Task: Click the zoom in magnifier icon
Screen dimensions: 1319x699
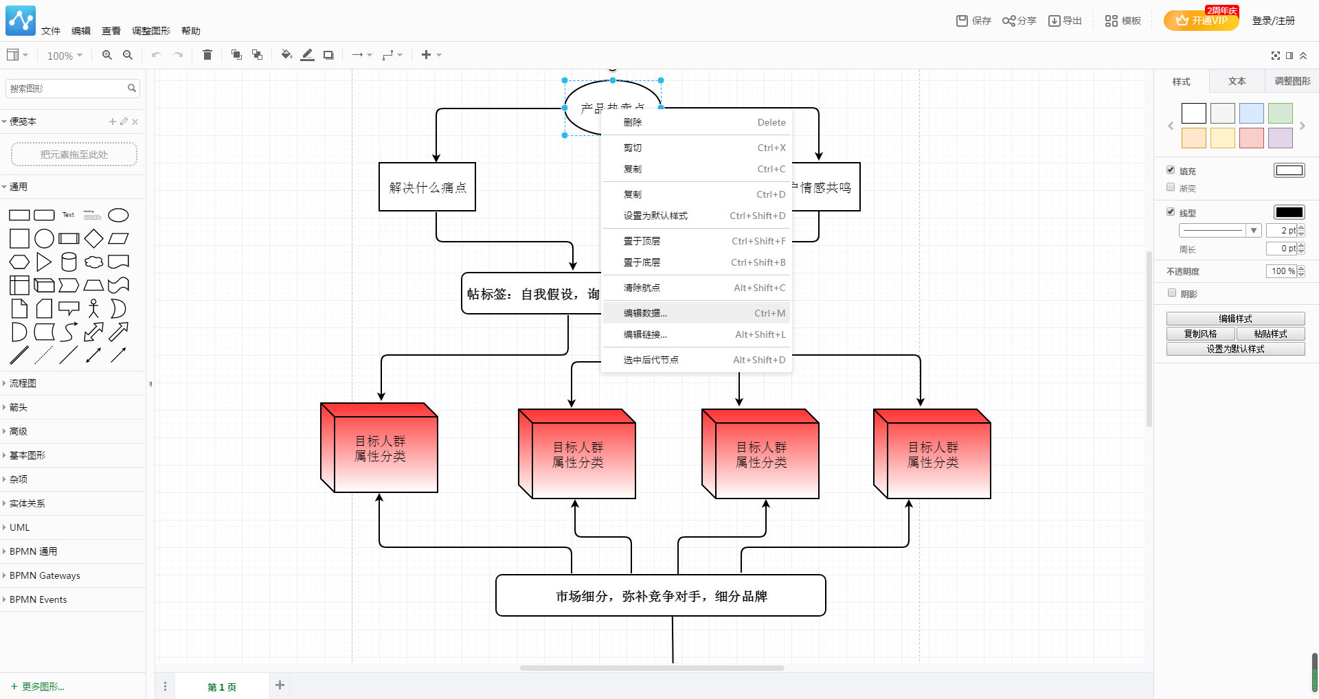Action: (x=107, y=55)
